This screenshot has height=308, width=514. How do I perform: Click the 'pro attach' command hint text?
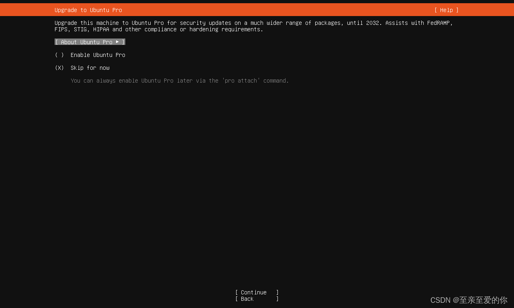(x=180, y=81)
